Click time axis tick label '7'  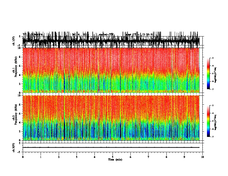(149, 157)
